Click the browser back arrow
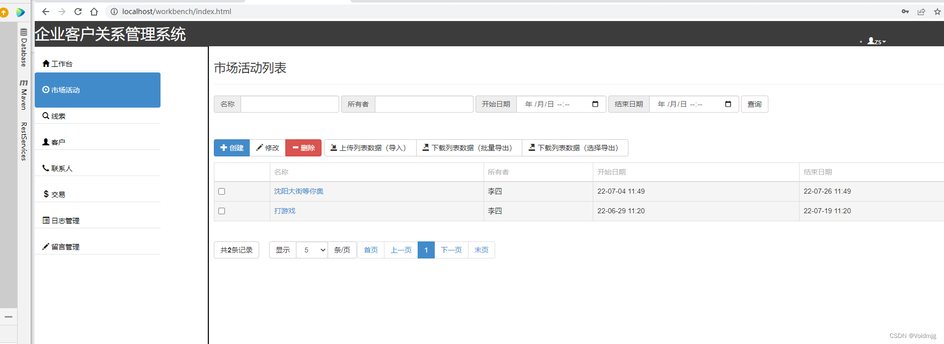This screenshot has width=944, height=344. click(46, 12)
